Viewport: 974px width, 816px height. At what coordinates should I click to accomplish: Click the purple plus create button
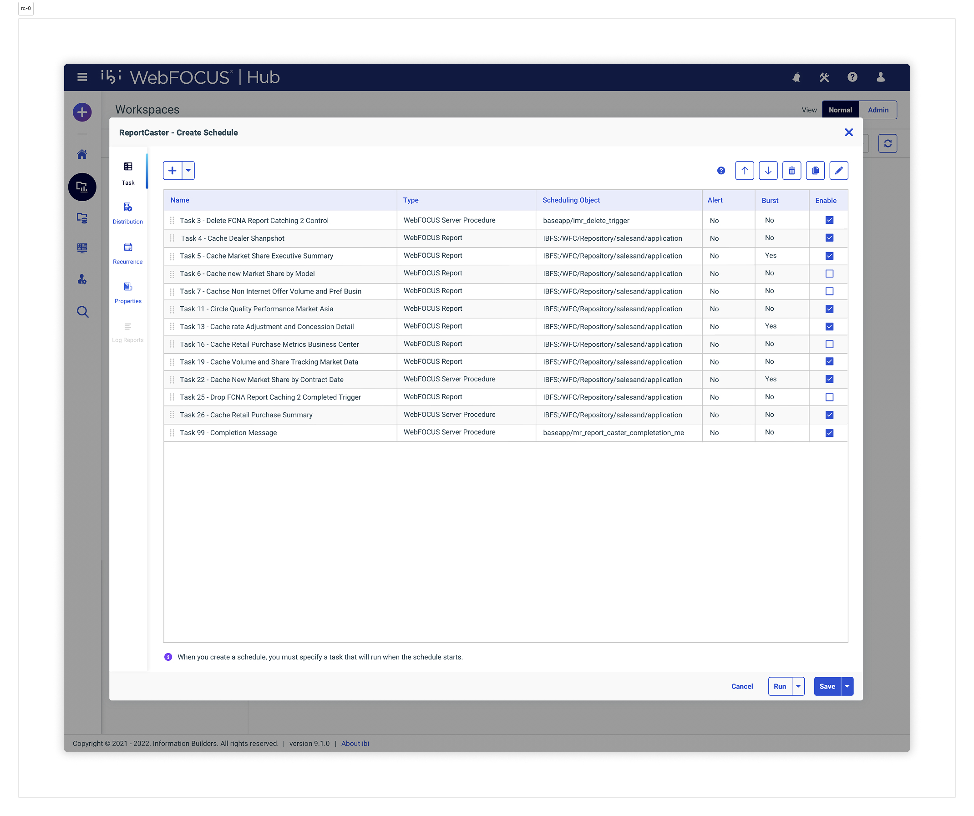click(82, 112)
